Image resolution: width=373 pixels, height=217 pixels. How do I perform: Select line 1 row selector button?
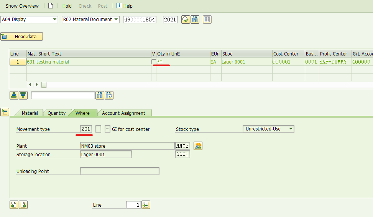(18, 62)
